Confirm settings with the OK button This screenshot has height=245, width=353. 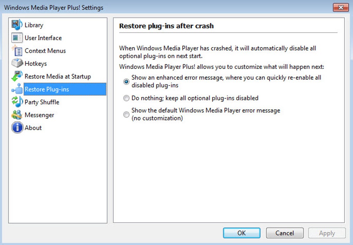[242, 233]
